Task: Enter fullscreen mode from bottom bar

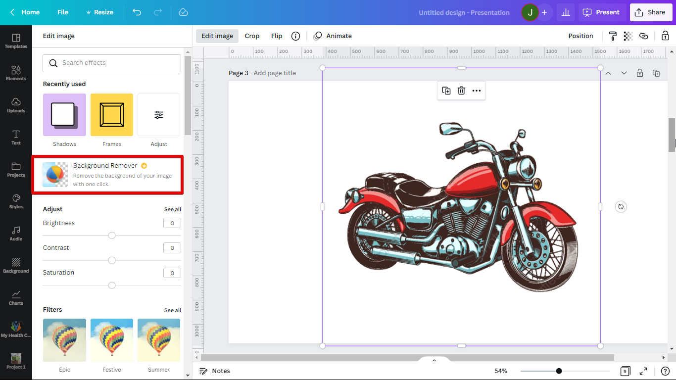Action: [x=643, y=371]
